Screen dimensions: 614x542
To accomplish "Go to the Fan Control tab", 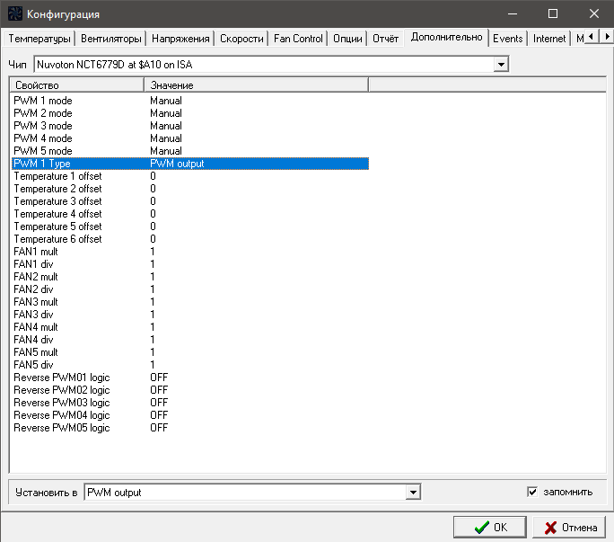I will point(298,39).
